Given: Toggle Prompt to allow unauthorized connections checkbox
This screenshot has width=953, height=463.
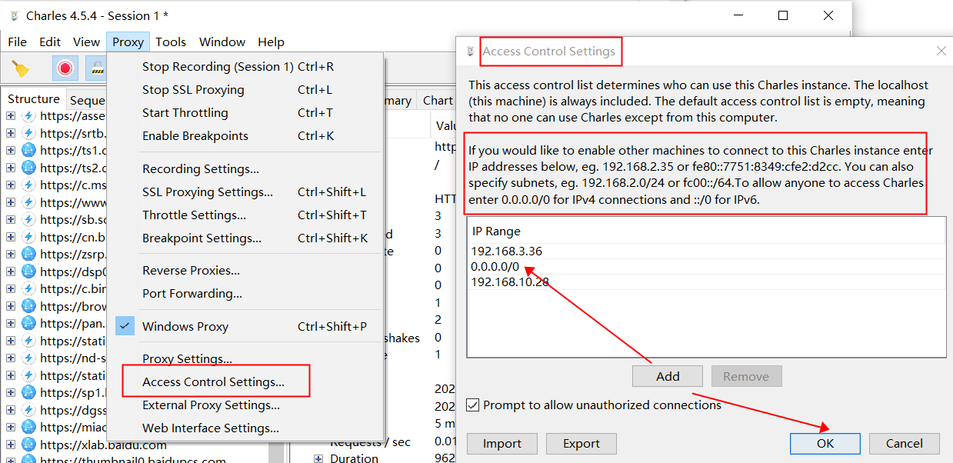Looking at the screenshot, I should 472,405.
